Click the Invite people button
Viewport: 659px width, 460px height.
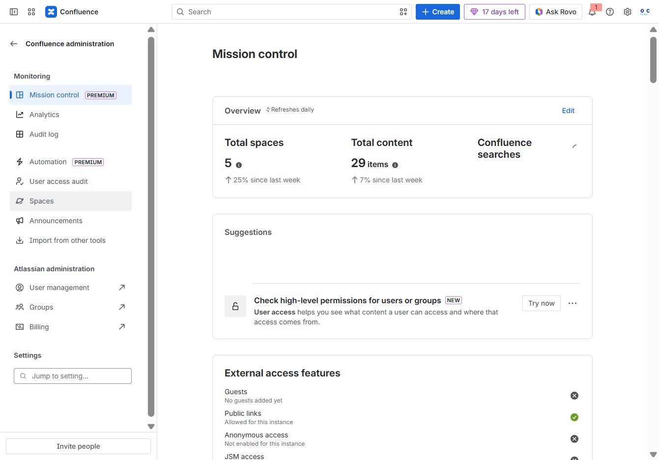[x=78, y=446]
